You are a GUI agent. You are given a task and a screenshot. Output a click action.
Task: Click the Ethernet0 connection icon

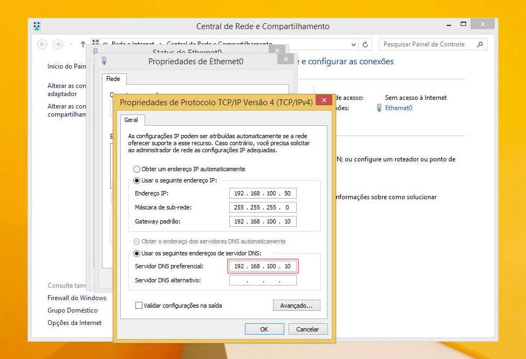[x=379, y=108]
